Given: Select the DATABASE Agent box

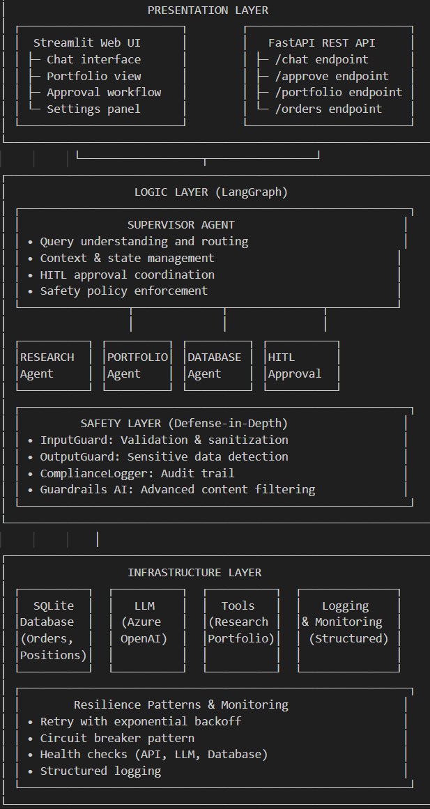Looking at the screenshot, I should 217,365.
